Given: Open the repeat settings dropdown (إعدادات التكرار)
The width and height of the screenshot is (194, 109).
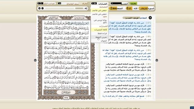Looking at the screenshot, I should click(47, 3).
